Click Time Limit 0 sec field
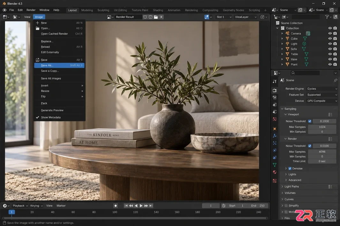This screenshot has height=226, width=340. (322, 161)
